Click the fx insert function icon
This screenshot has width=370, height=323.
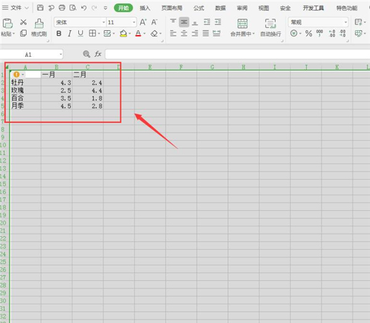pos(97,54)
